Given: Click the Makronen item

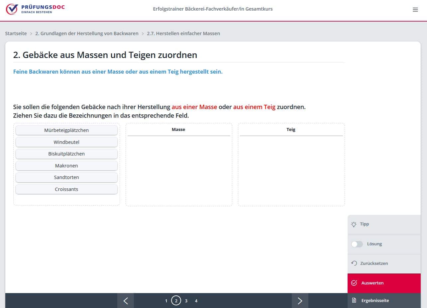Looking at the screenshot, I should click(66, 166).
